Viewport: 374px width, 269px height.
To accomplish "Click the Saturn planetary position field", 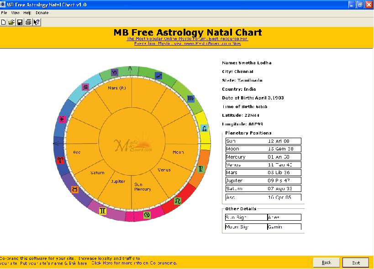I will 263,189.
